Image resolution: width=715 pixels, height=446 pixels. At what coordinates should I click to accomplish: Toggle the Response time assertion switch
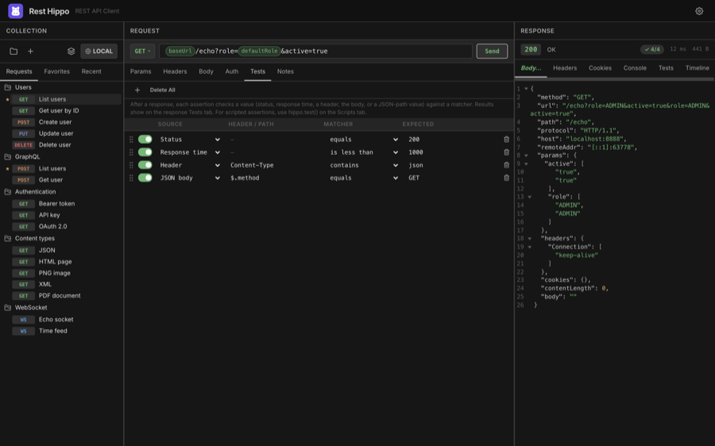[145, 152]
